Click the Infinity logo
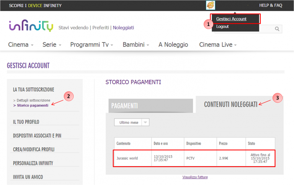The height and width of the screenshot is (185, 294). (x=31, y=26)
